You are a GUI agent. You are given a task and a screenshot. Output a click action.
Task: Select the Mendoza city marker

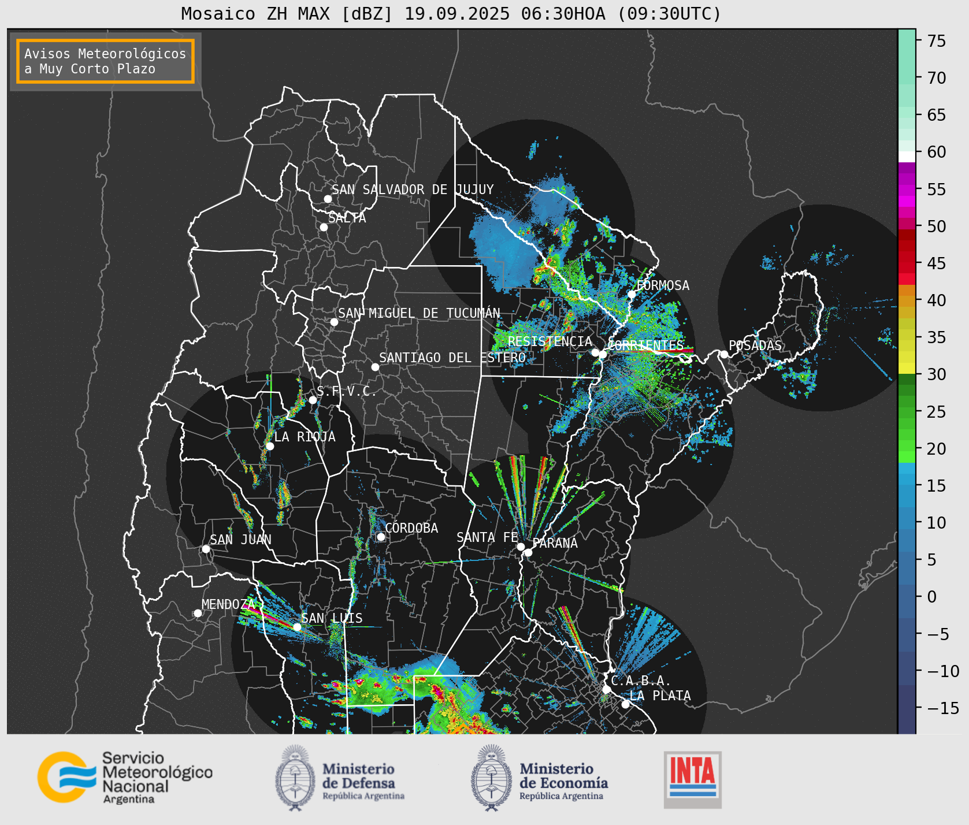tap(198, 613)
